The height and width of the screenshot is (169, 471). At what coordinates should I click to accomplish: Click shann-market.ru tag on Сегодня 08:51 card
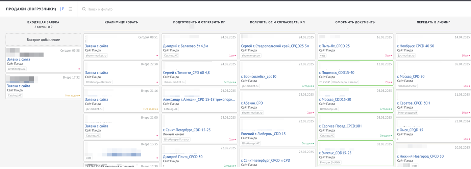coord(97,55)
